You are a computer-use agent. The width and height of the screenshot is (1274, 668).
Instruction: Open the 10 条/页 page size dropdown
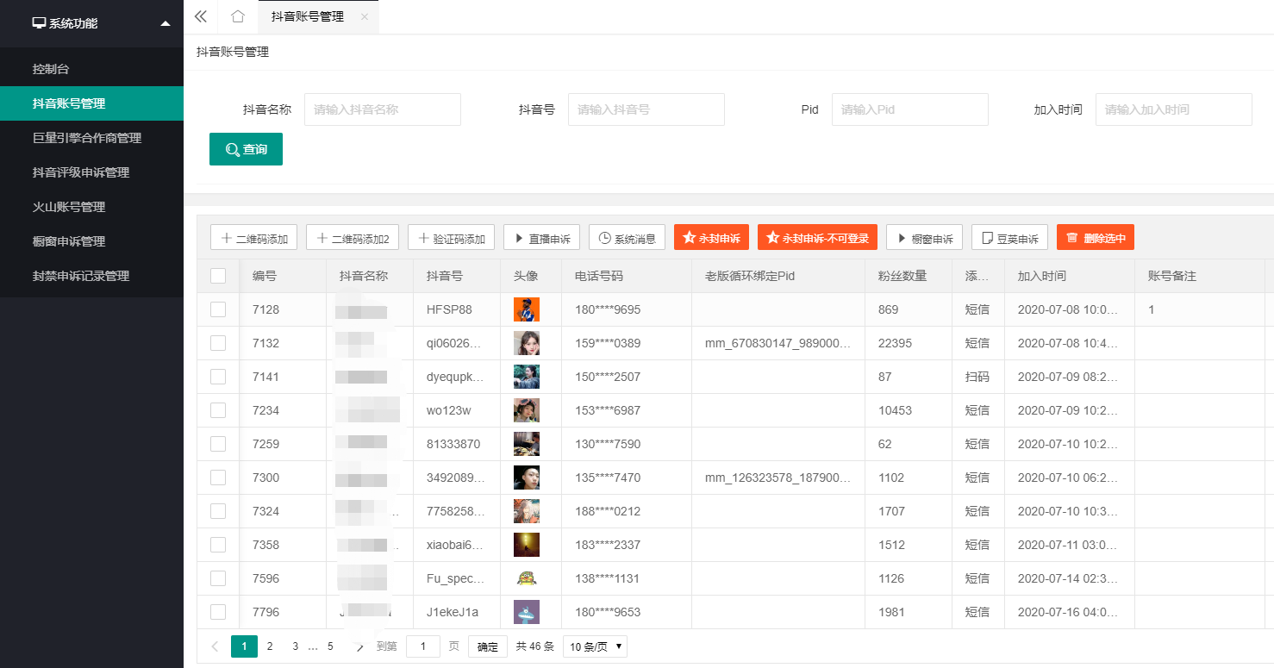[x=595, y=646]
